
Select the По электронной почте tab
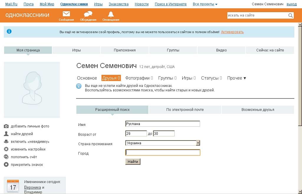185,110
